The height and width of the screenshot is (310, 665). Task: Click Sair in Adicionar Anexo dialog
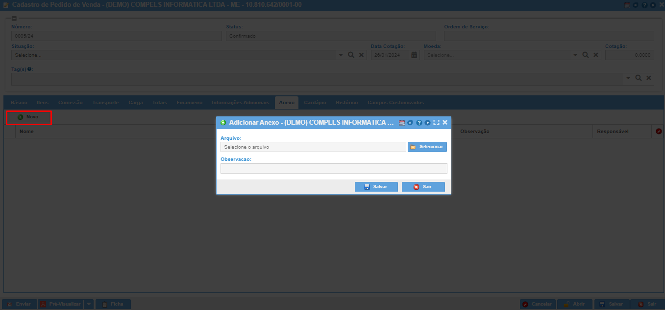click(423, 187)
